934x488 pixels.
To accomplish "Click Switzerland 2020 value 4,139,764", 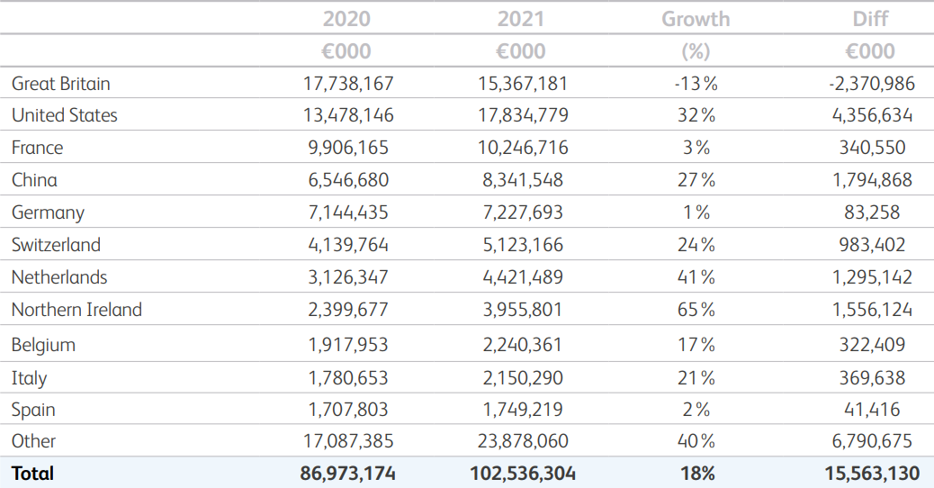I will (348, 245).
